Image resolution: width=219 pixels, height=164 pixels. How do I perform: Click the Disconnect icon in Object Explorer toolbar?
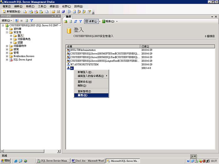coord(17,21)
